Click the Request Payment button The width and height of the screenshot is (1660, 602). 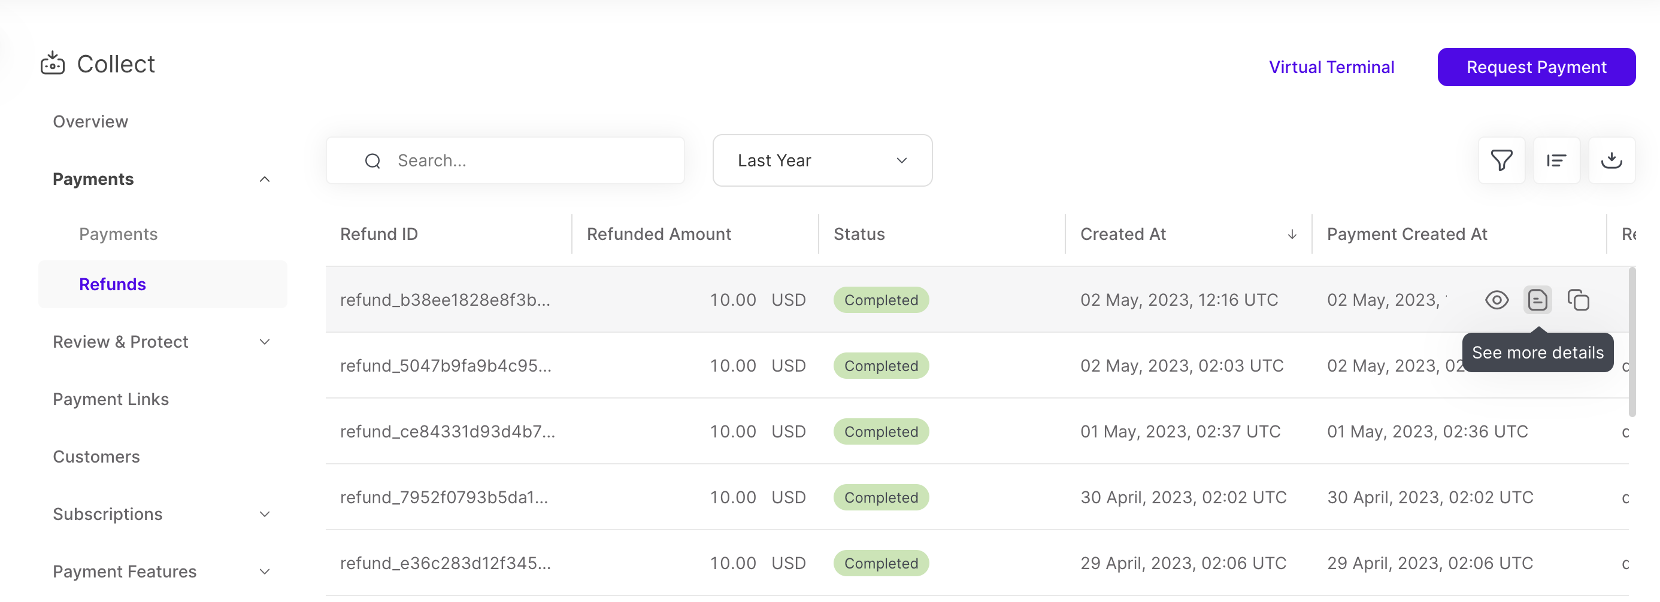coord(1535,67)
